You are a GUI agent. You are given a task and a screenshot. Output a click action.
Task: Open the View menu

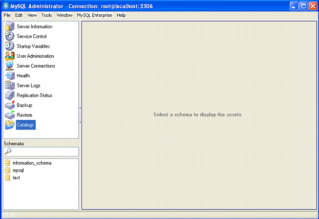32,15
